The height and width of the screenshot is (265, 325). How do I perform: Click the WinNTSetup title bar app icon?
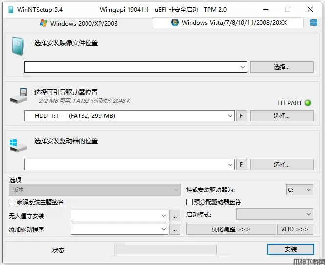click(x=11, y=10)
